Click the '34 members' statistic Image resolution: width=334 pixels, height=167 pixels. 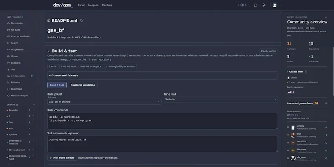(x=291, y=46)
